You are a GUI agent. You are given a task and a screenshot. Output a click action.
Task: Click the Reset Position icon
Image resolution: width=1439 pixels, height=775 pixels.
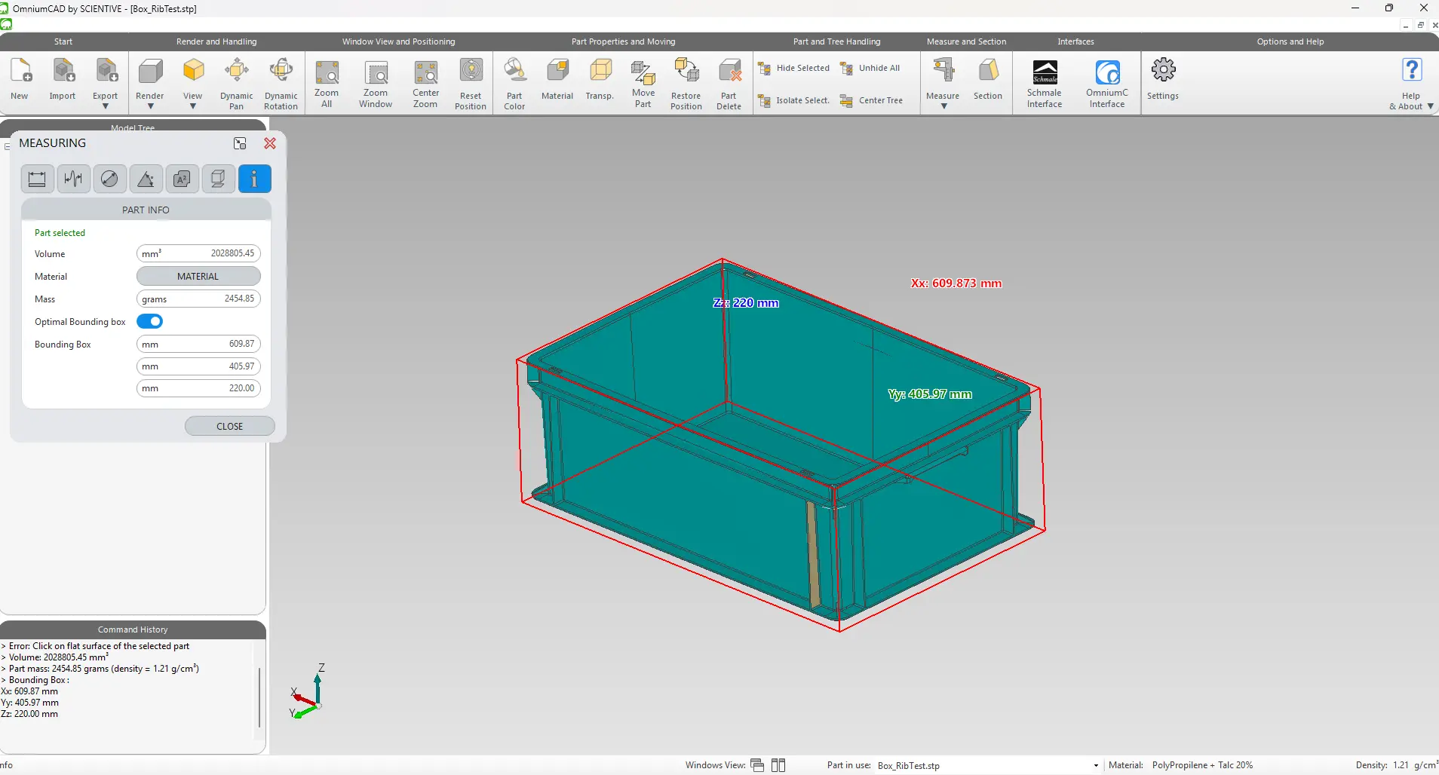click(x=471, y=83)
